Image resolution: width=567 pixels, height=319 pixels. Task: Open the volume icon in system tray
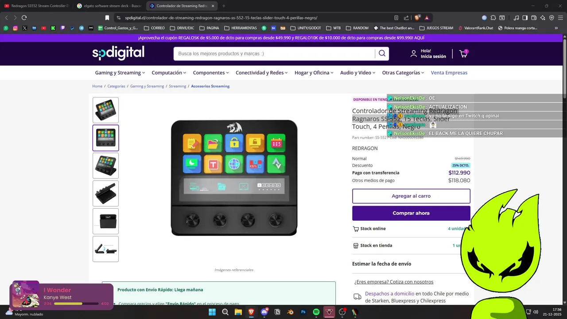[536, 312]
